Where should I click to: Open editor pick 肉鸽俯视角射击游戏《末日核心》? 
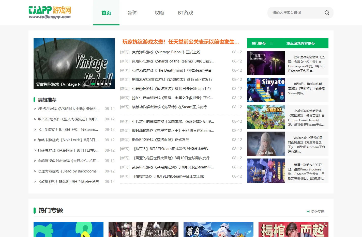[x=69, y=161]
